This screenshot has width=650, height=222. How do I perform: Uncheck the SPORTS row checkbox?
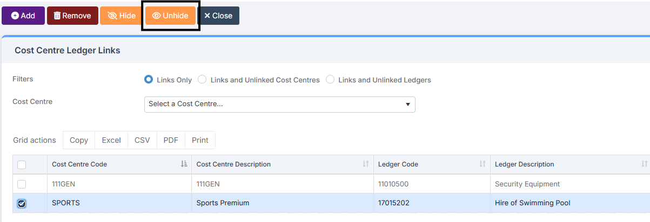(x=22, y=203)
